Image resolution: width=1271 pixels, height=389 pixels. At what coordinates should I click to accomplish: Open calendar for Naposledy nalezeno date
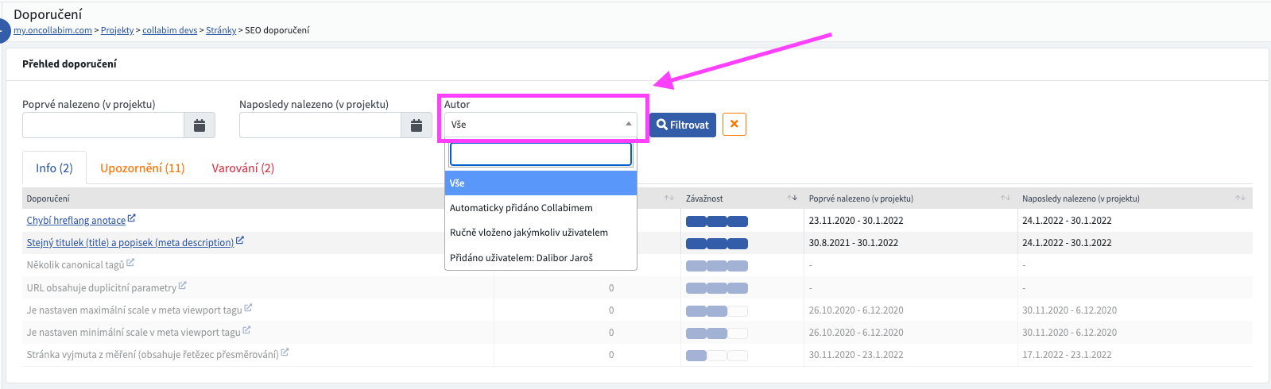pos(417,125)
